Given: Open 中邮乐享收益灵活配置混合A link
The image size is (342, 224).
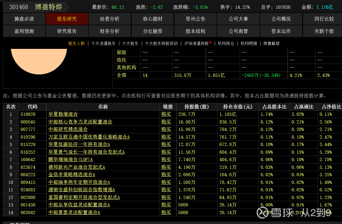Looking at the screenshot, I should 79,205.
